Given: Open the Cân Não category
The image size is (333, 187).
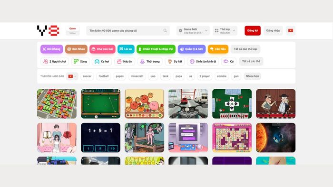Looking at the screenshot, I should coord(218,49).
